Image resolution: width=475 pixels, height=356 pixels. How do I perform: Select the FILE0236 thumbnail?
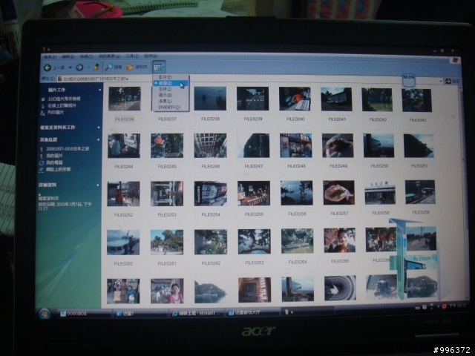(125, 99)
